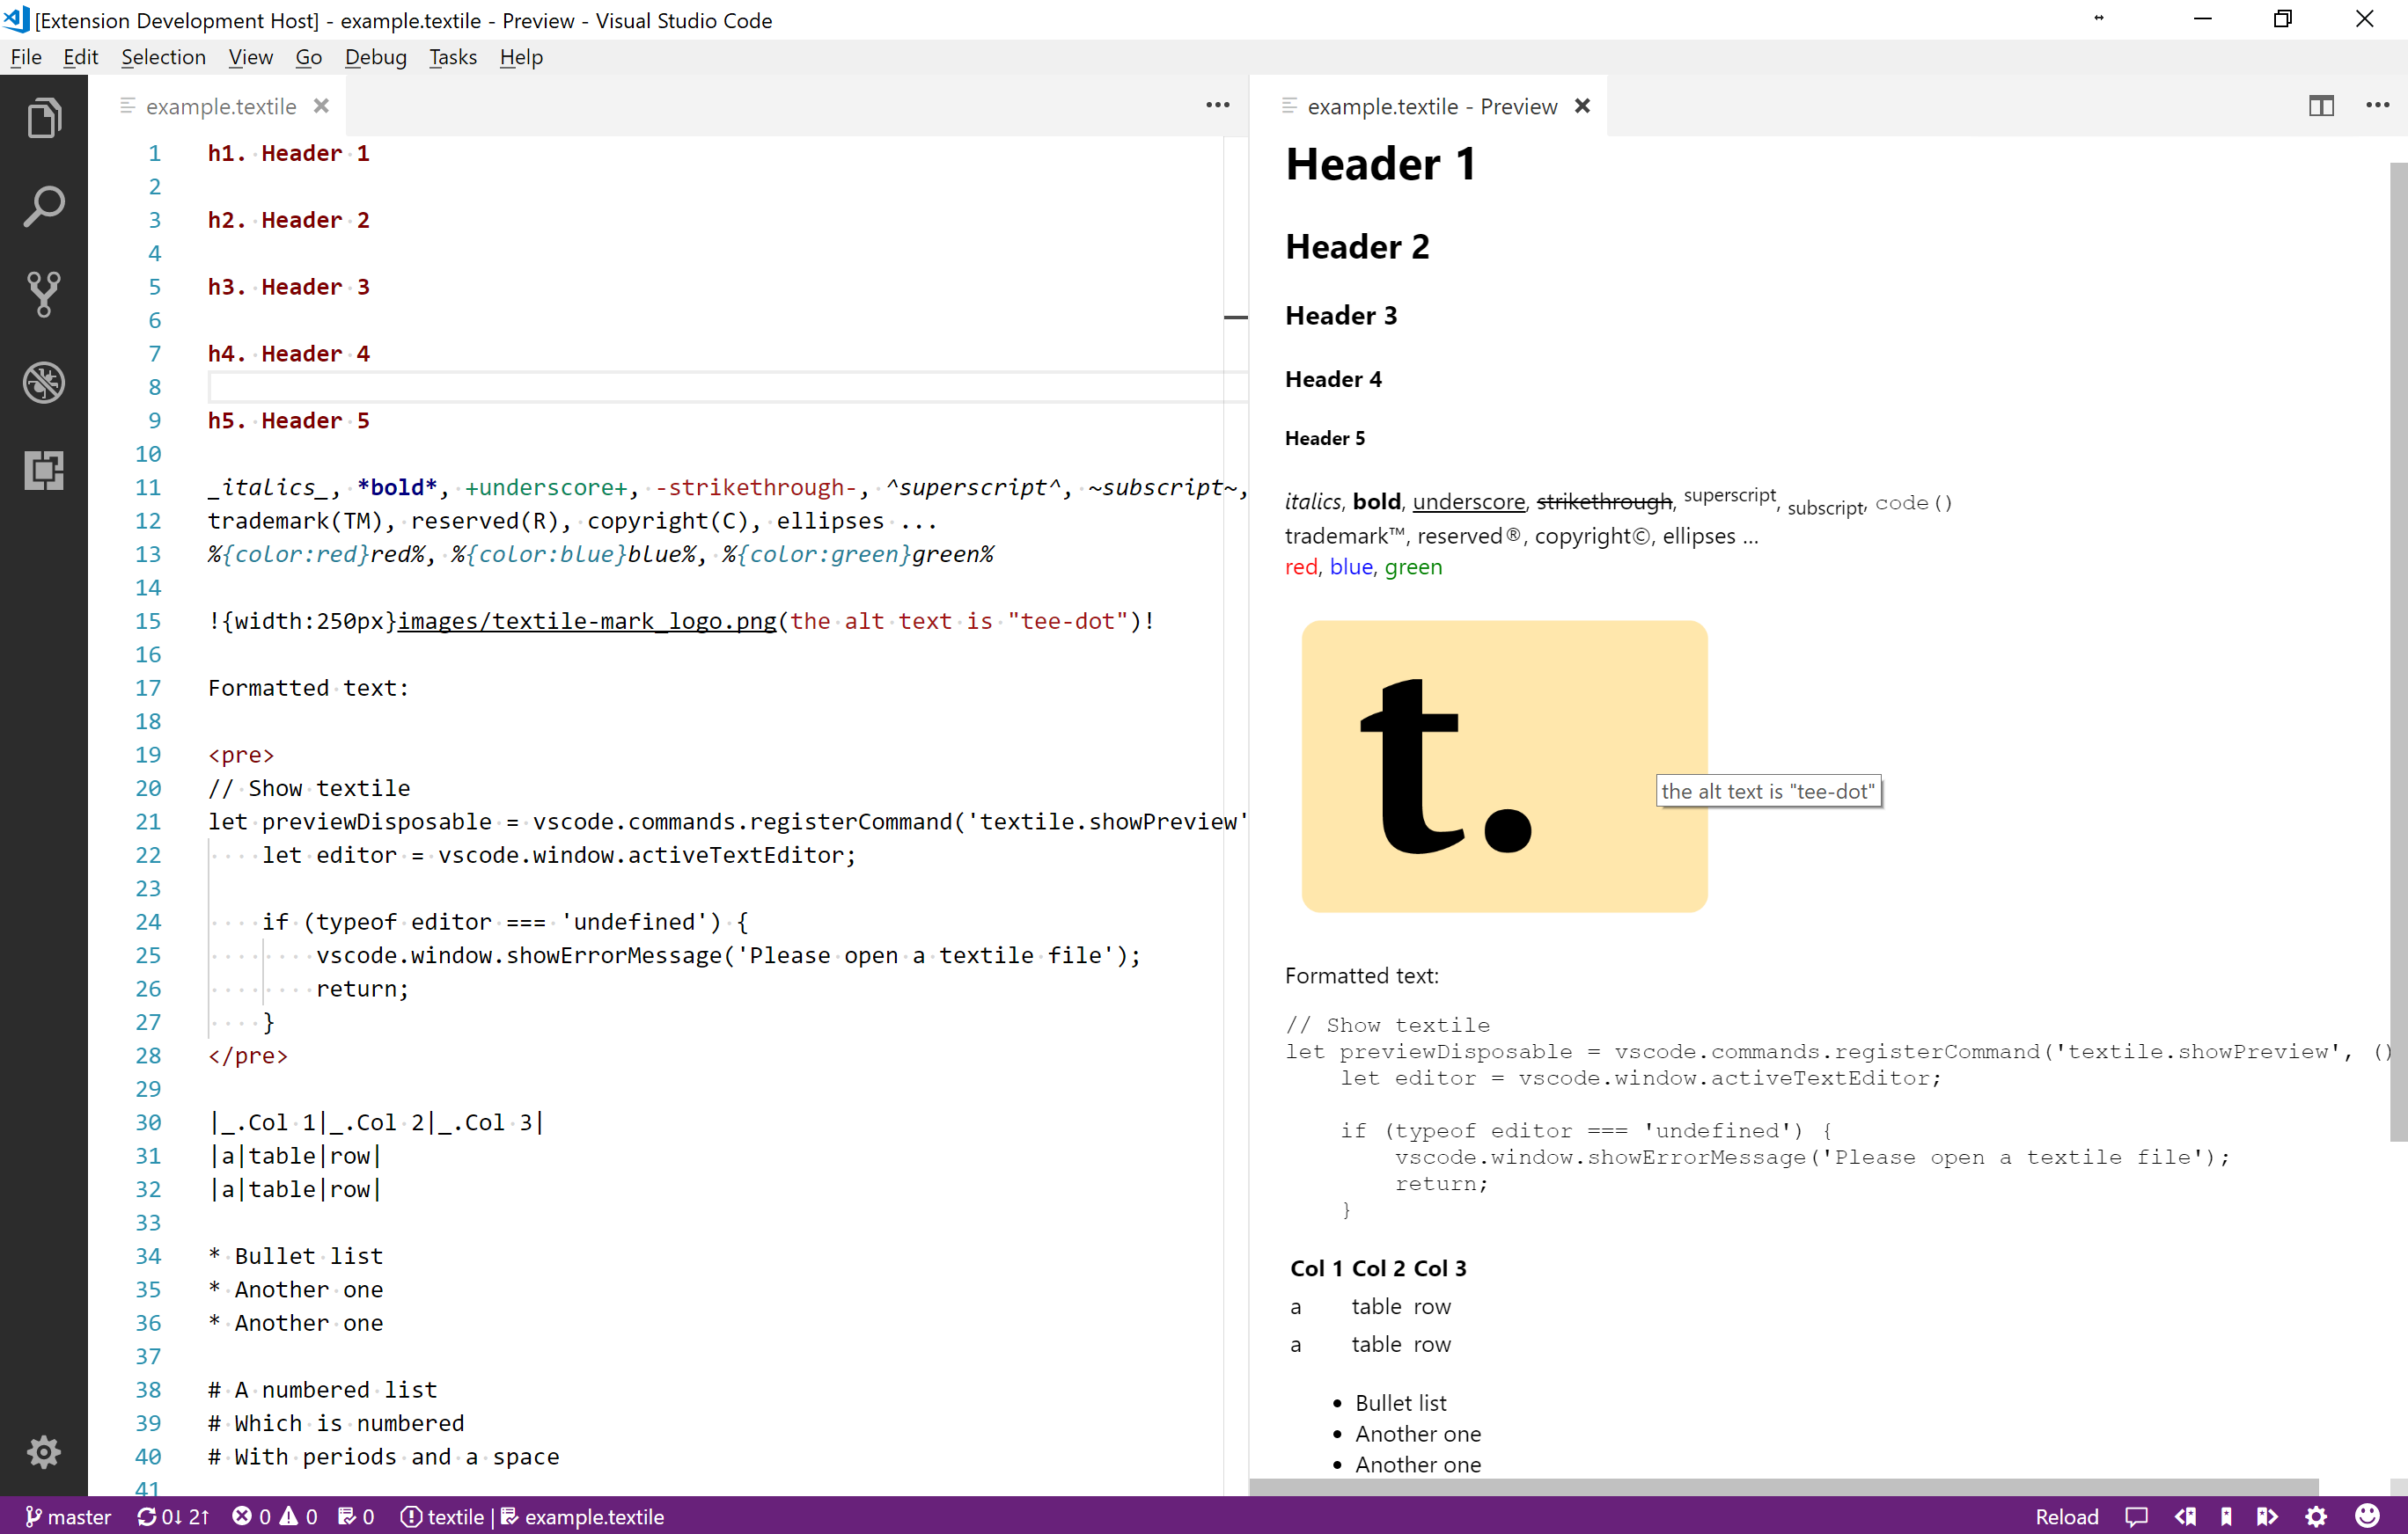Click the errors and warnings status indicator
The image size is (2408, 1534).
[x=274, y=1516]
